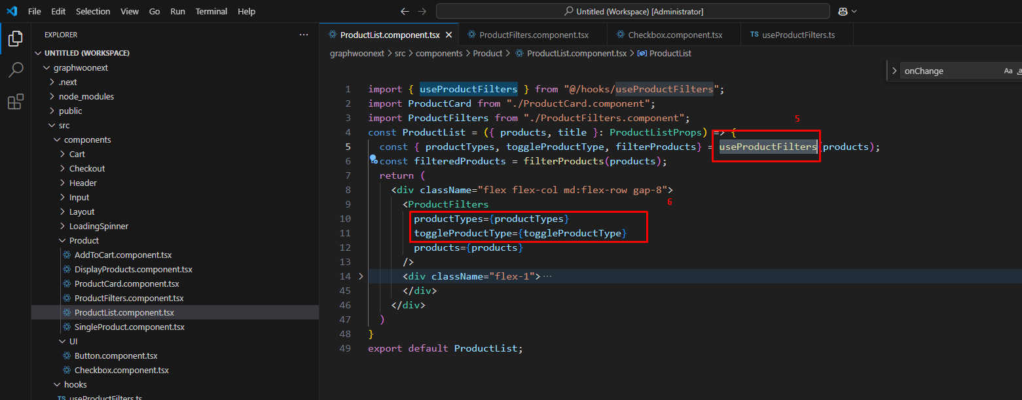Collapse the Product folder in the explorer
1022x400 pixels.
coord(84,240)
